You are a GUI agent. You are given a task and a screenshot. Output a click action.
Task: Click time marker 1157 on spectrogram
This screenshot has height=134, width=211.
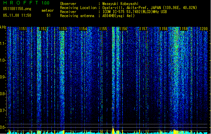tap(143, 29)
